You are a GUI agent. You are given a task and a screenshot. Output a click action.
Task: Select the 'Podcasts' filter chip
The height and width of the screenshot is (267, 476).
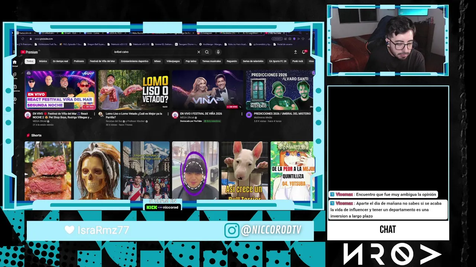79,61
